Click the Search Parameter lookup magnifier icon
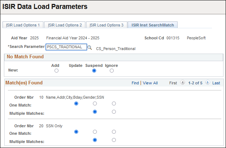This screenshot has width=226, height=148. click(90, 47)
